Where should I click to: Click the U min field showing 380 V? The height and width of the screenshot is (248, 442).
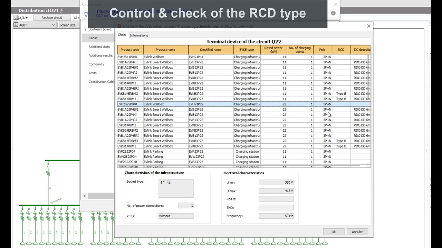pos(276,183)
